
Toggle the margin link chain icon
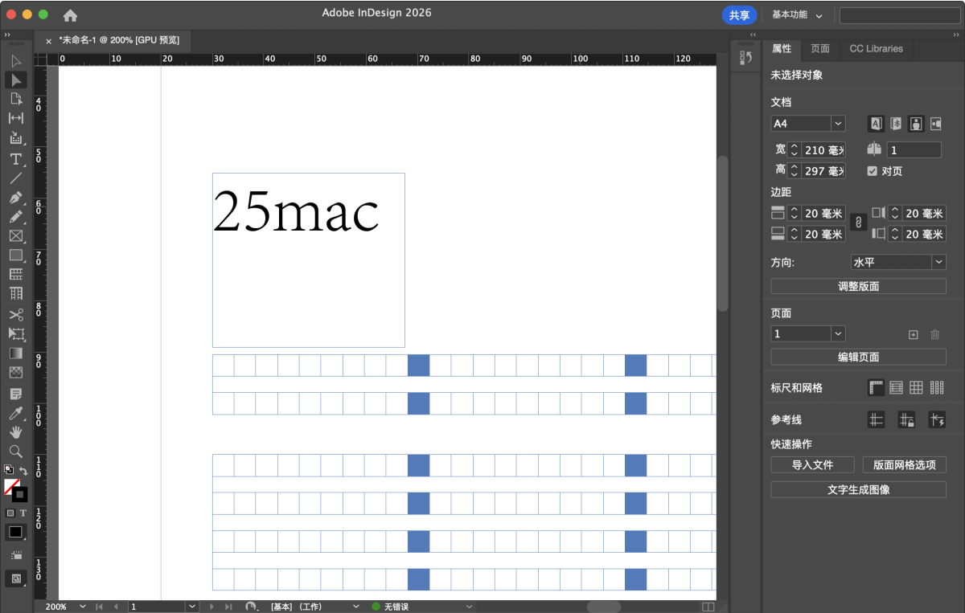pos(858,223)
